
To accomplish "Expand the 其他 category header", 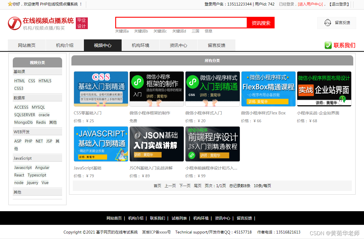I will (17, 192).
